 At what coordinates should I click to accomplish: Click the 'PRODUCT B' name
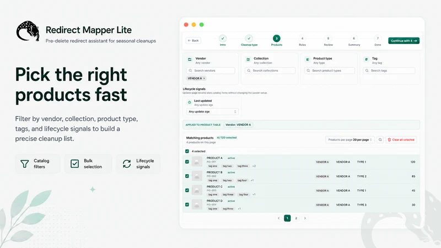click(x=214, y=172)
